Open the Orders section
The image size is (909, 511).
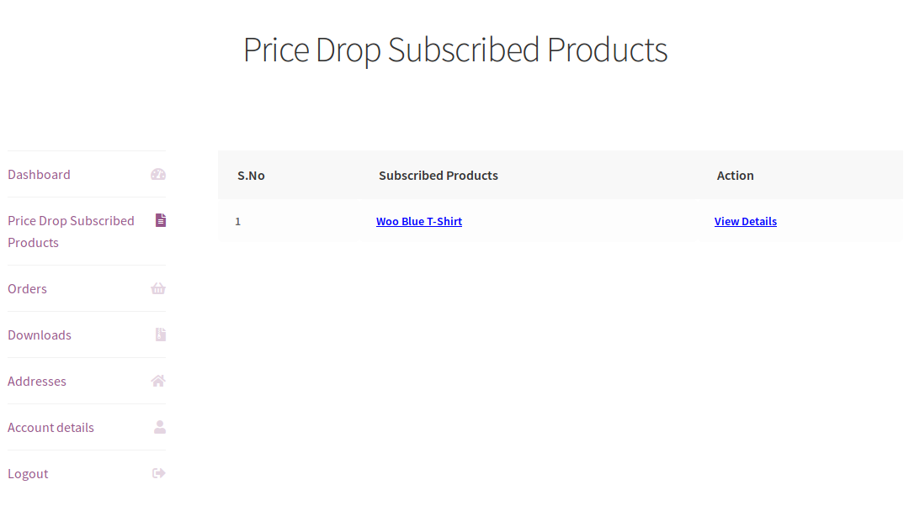27,288
